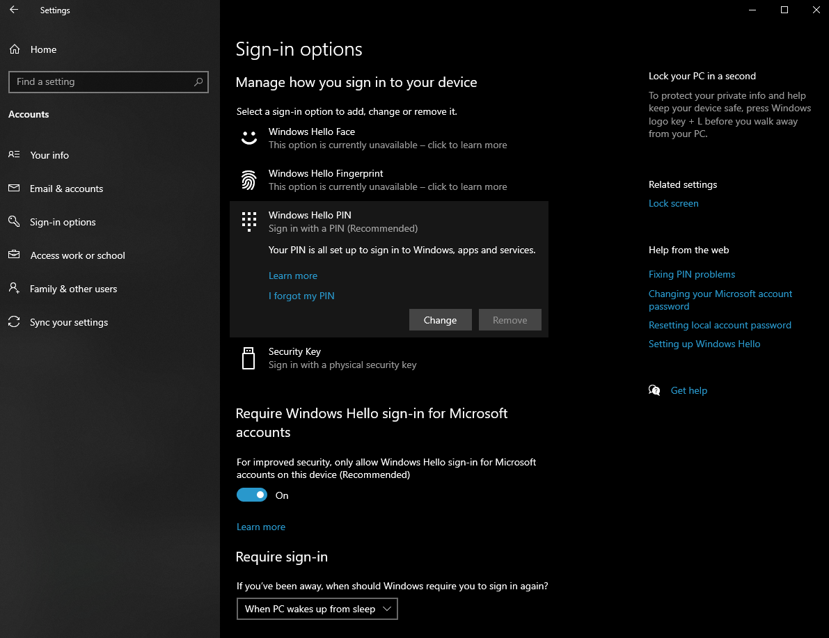This screenshot has height=638, width=829.
Task: Click the back arrow in Settings title bar
Action: point(14,10)
